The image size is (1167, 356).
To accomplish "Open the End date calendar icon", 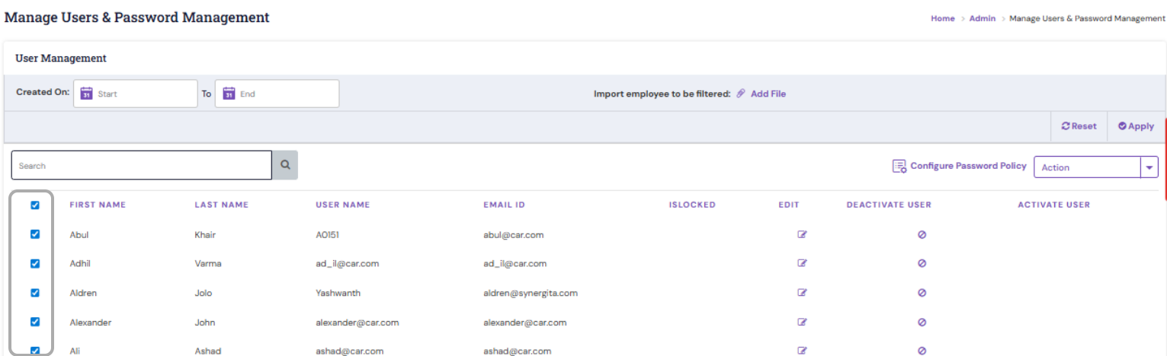I will click(x=229, y=94).
